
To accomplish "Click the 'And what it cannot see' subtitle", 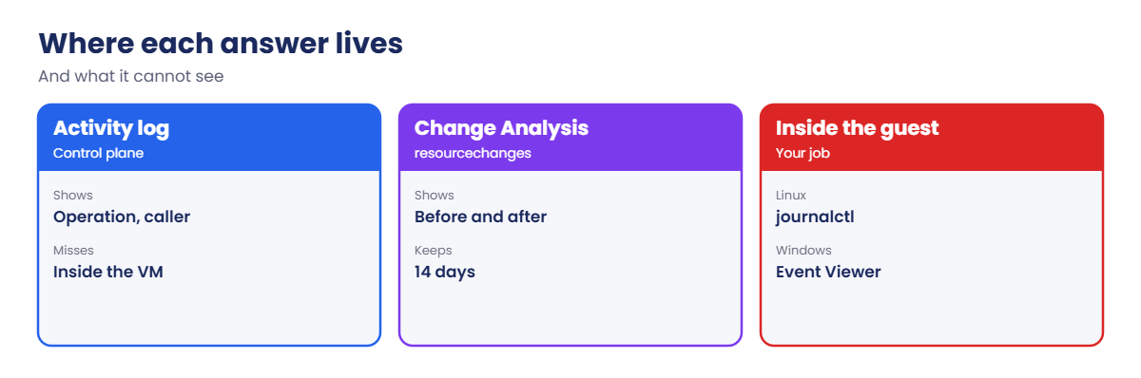I will [131, 76].
